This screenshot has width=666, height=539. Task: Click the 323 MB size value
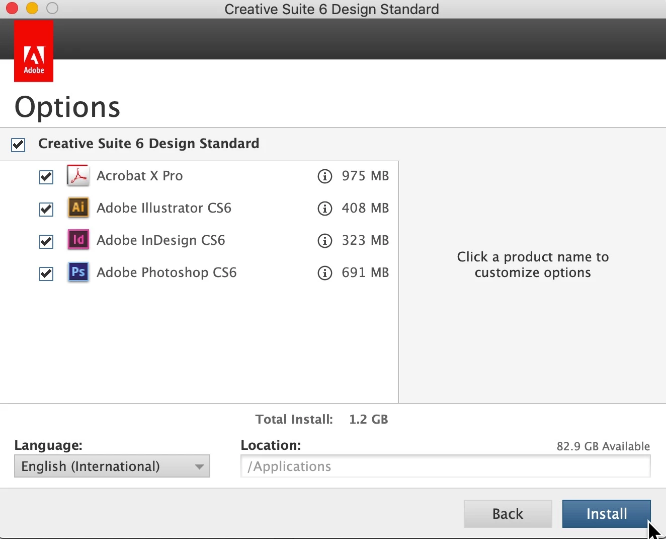pos(365,240)
